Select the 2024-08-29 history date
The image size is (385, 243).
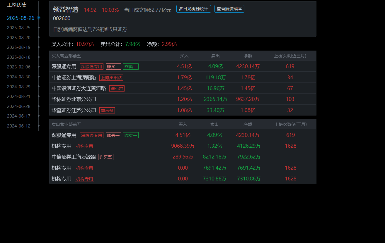[x=19, y=87]
